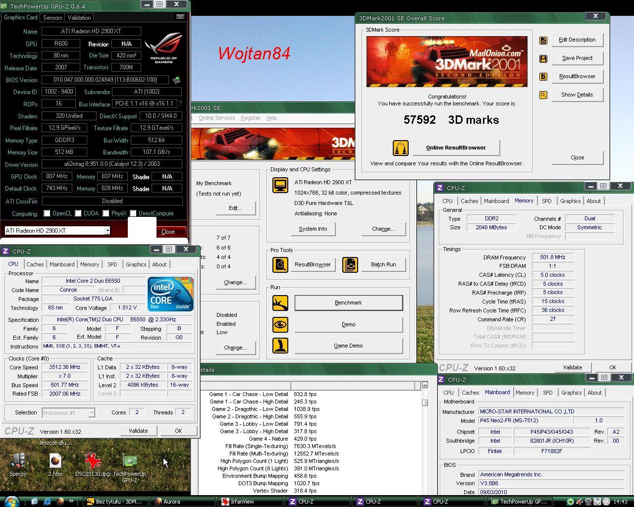
Task: Open Windows Start menu
Action: [11, 501]
